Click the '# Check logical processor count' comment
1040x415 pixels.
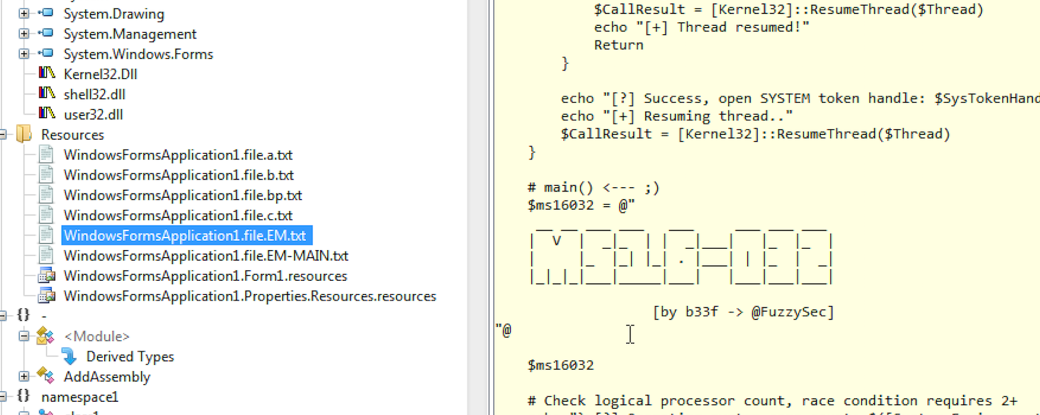tap(772, 401)
